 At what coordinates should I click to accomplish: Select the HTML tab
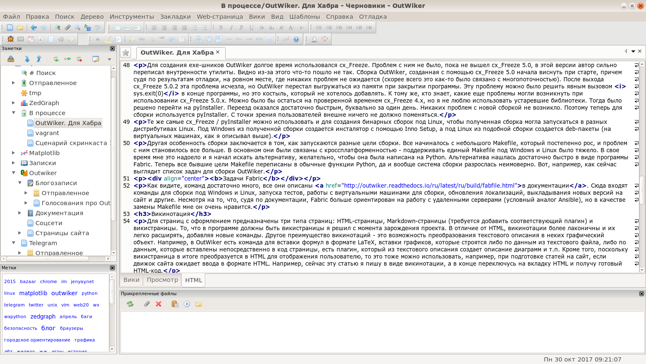click(x=194, y=280)
